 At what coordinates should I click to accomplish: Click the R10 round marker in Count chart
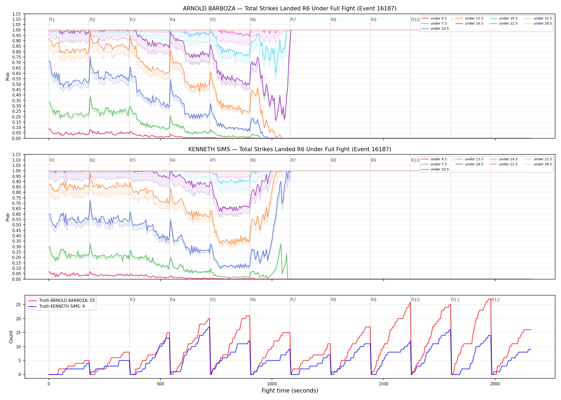pyautogui.click(x=415, y=300)
